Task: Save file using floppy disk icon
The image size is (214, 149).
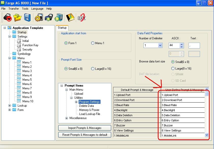Action: click(x=27, y=18)
